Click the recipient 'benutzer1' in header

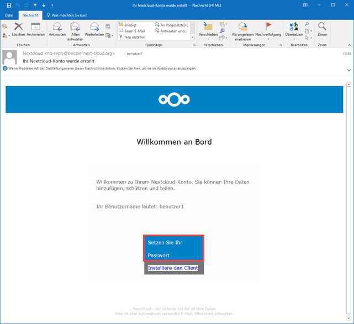click(x=135, y=54)
